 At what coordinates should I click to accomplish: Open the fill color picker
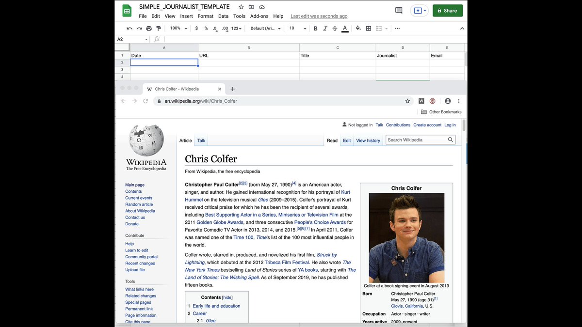[358, 29]
